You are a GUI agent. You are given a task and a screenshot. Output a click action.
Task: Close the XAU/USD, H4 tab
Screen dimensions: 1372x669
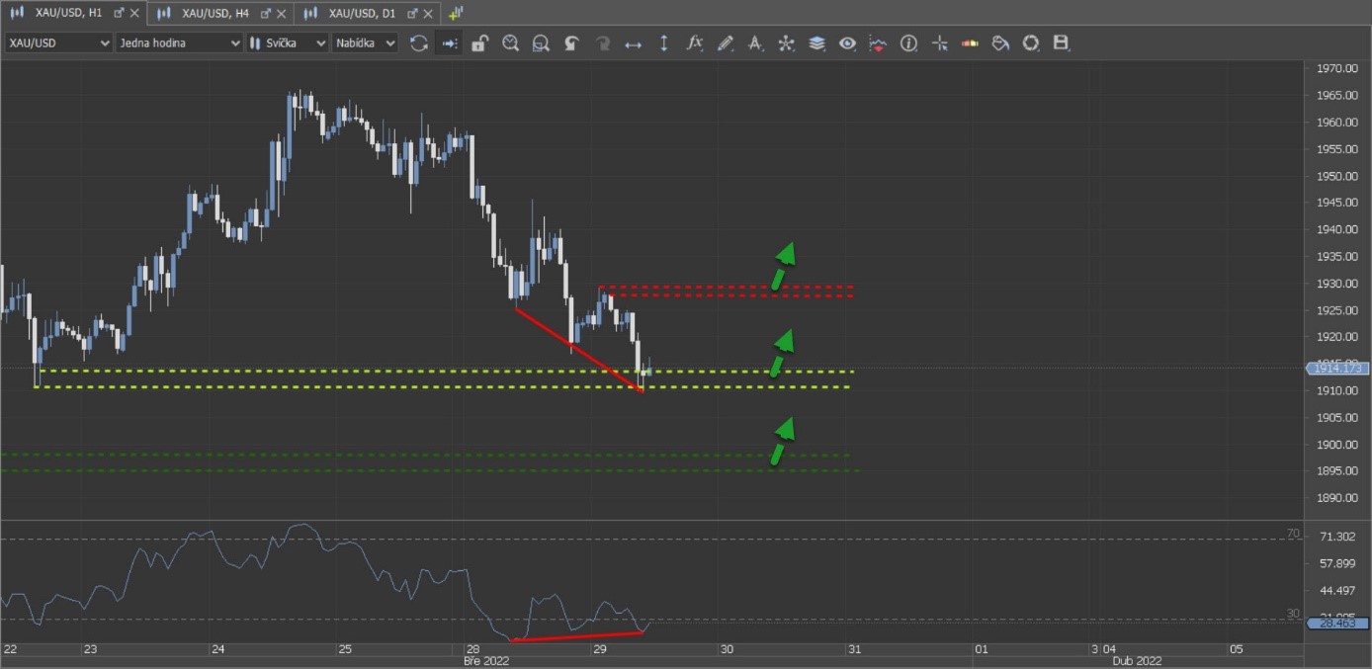click(x=283, y=13)
